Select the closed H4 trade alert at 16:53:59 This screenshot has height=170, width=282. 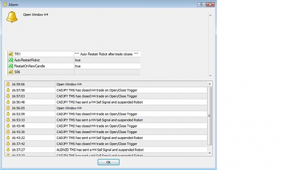point(97,114)
